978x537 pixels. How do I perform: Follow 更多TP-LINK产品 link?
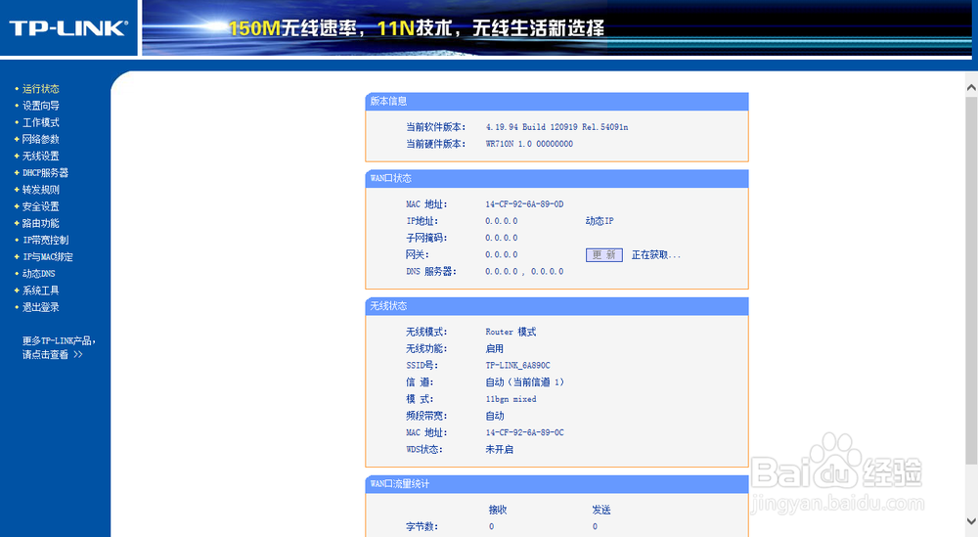59,347
